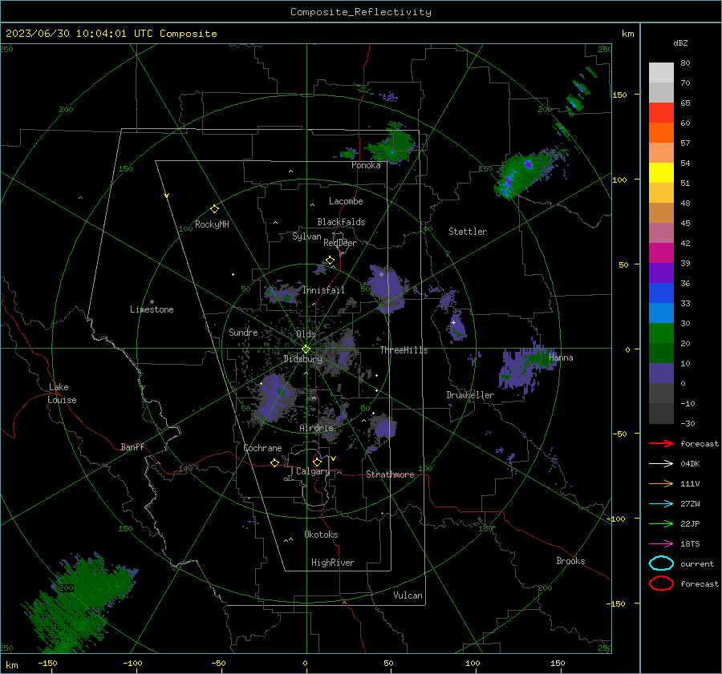Click the yellow diamond marker north of Calgary

pyautogui.click(x=317, y=462)
